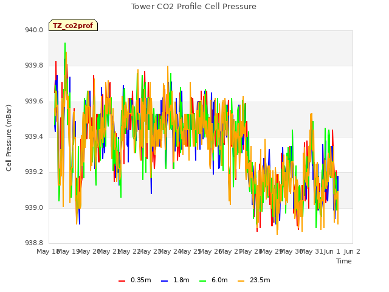Click the Jun 1 x-axis tick label
The width and height of the screenshot is (389, 292).
[332, 251]
